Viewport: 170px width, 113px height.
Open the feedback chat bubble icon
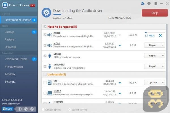tap(149, 3)
